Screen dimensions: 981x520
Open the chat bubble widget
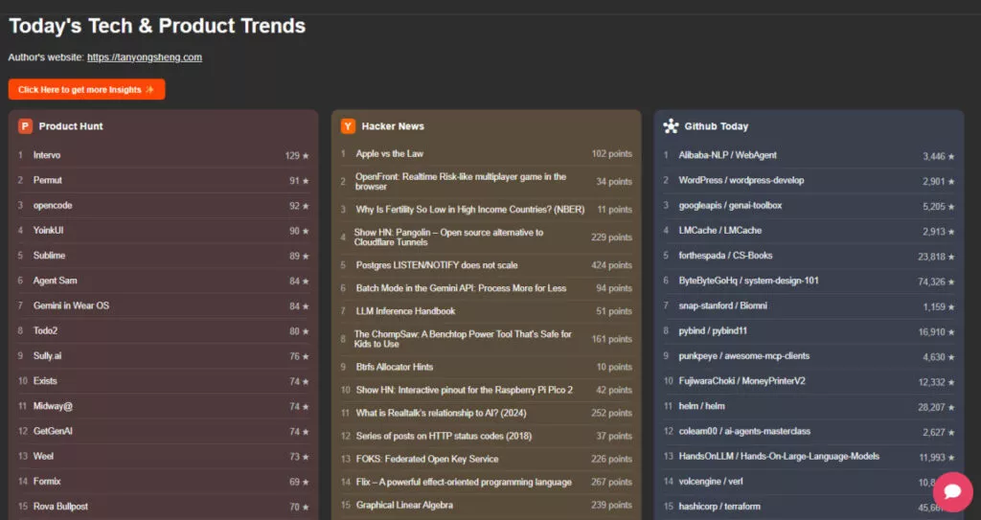click(x=952, y=492)
